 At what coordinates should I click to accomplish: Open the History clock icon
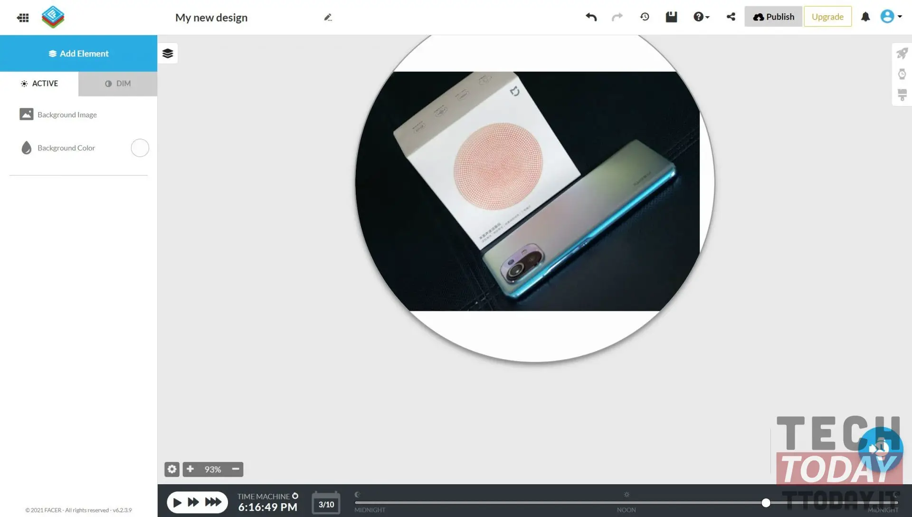pyautogui.click(x=645, y=17)
